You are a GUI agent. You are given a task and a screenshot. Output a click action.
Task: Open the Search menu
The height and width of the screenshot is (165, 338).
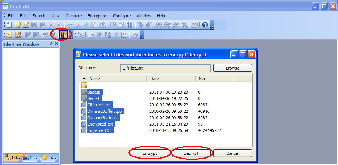pyautogui.click(x=39, y=16)
